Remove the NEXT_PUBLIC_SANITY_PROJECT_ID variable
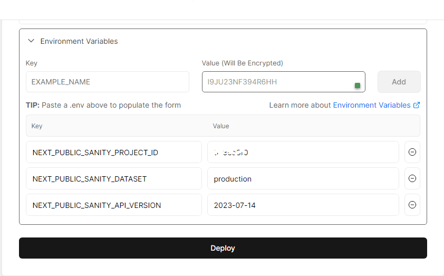This screenshot has height=276, width=444. (412, 152)
